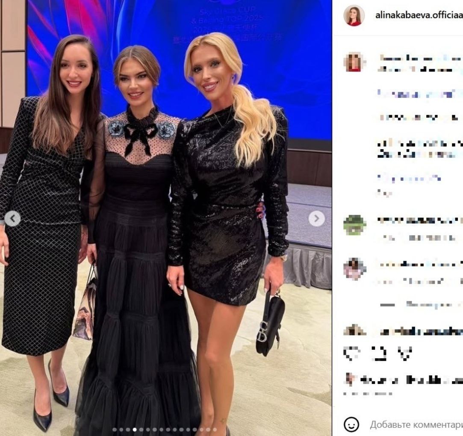Jump to the last carousel indicator dot
The image size is (463, 436).
(215, 430)
